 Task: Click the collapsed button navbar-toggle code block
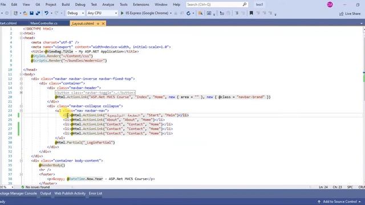coord(95,92)
